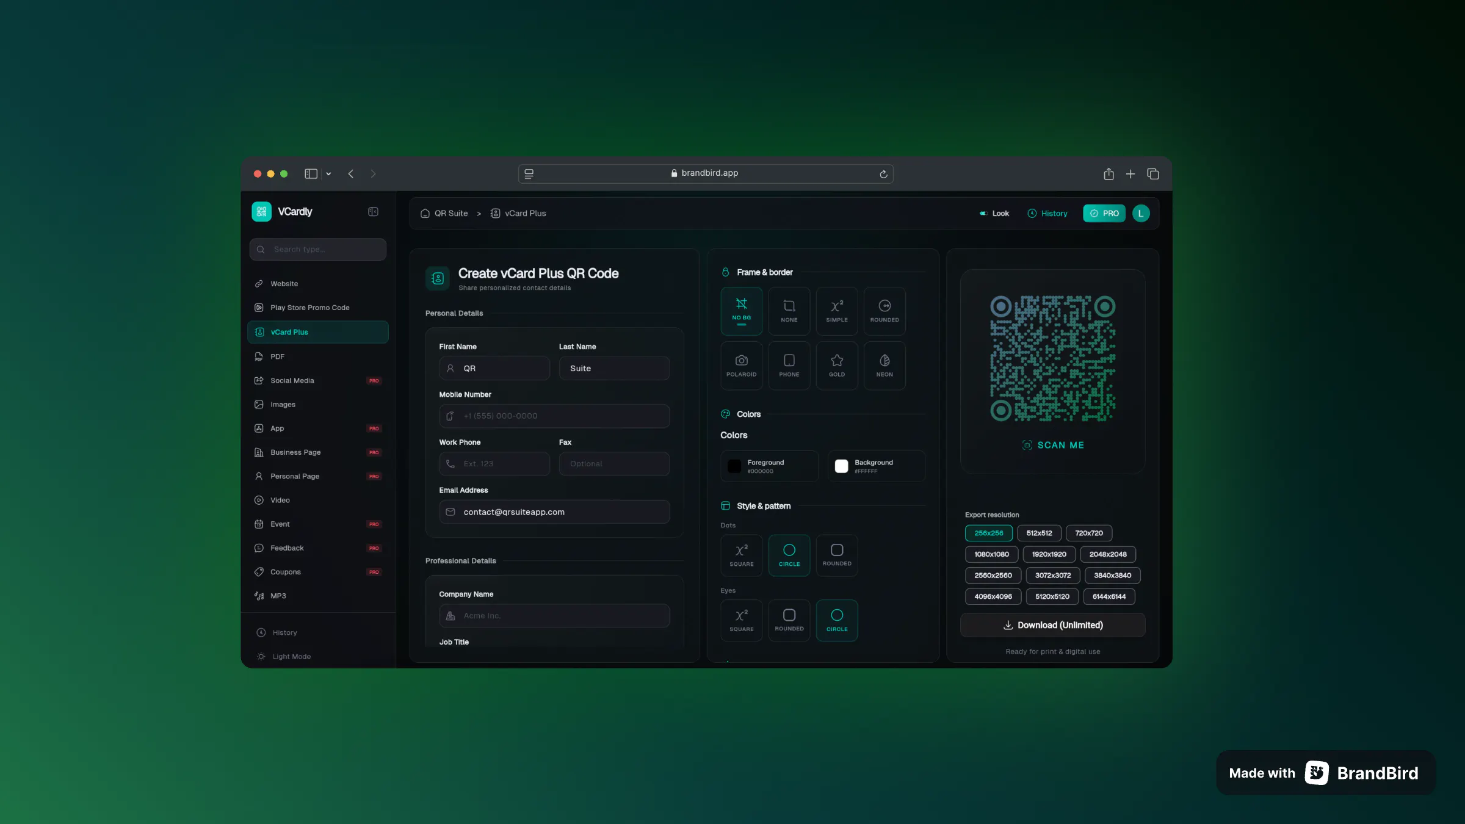
Task: Open the Business Page QR type
Action: pos(318,452)
